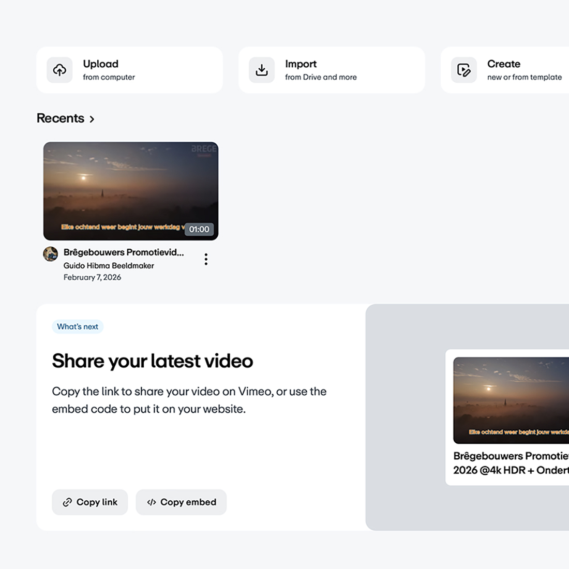Screen dimensions: 569x569
Task: Click the Guido Hibma profile avatar
Action: tap(51, 254)
